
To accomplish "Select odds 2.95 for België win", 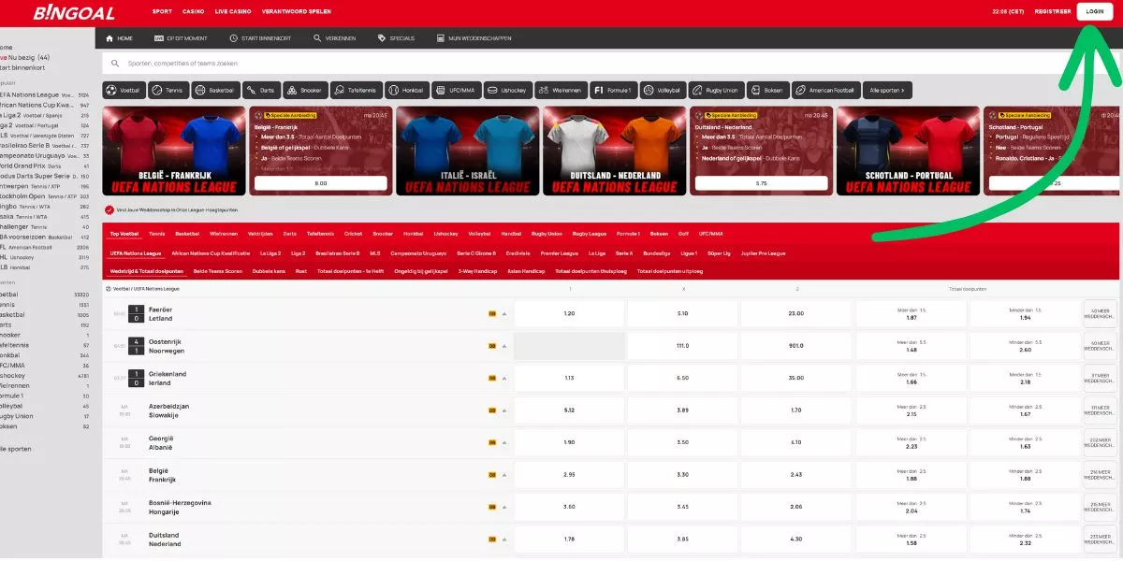I will tap(569, 474).
